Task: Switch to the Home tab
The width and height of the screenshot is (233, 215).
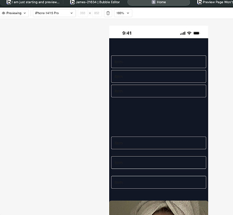Action: [159, 2]
